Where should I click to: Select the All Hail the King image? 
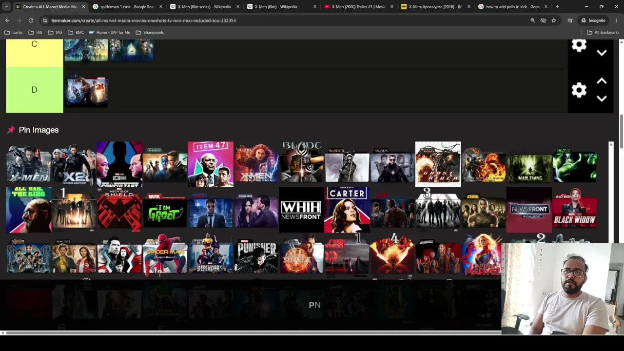(x=28, y=210)
